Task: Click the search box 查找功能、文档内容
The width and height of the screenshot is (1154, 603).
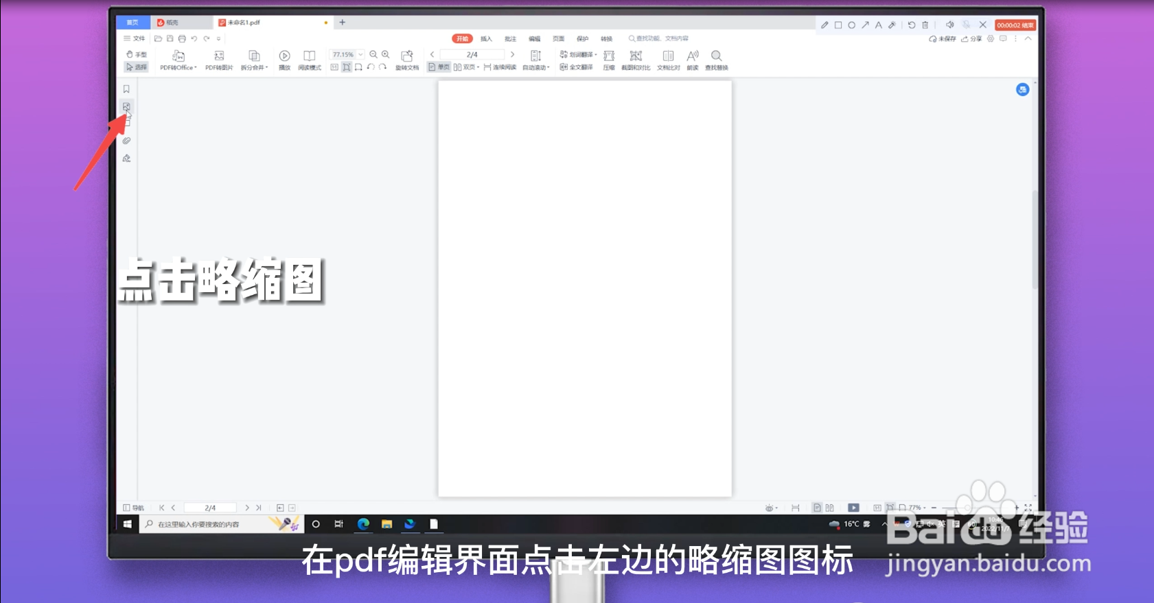Action: [659, 38]
